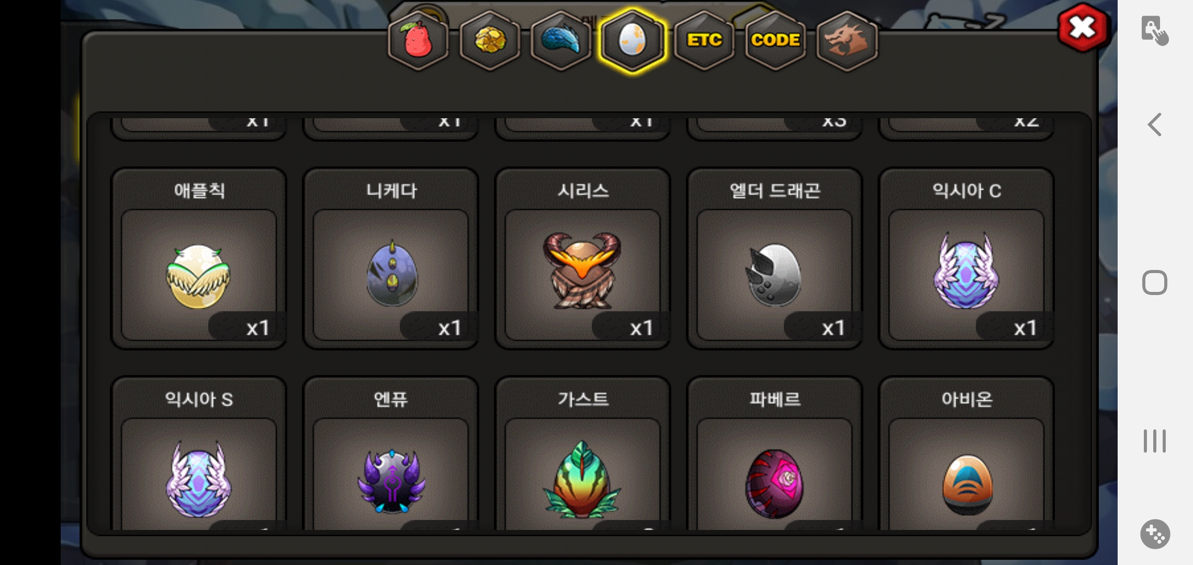Open the ETC tab
Image resolution: width=1193 pixels, height=565 pixels.
click(704, 40)
